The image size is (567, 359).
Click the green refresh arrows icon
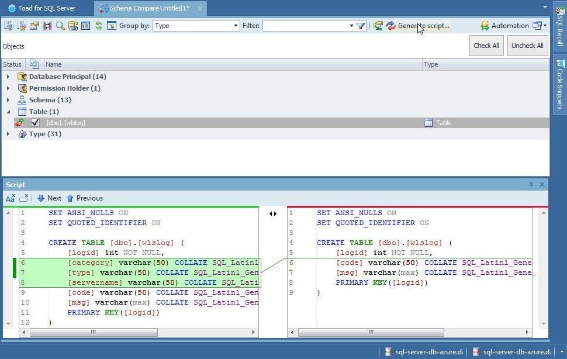(99, 26)
